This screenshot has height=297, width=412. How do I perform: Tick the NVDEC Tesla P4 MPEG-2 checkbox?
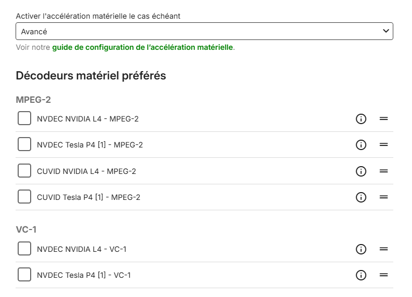[24, 144]
